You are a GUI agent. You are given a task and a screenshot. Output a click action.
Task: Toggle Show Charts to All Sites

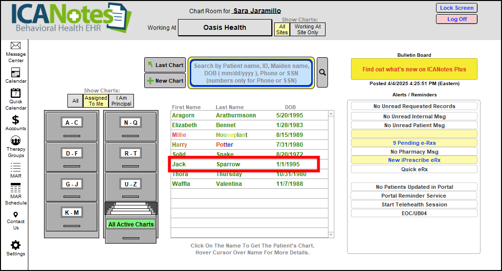coord(282,29)
